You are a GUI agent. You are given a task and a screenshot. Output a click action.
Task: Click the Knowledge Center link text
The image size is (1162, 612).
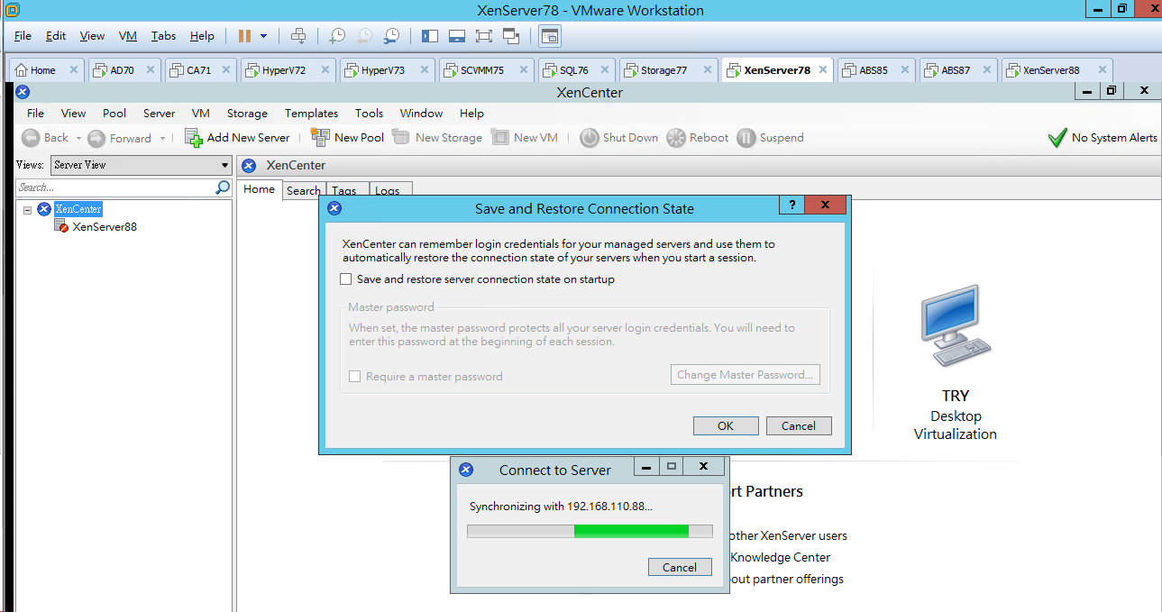[x=780, y=557]
